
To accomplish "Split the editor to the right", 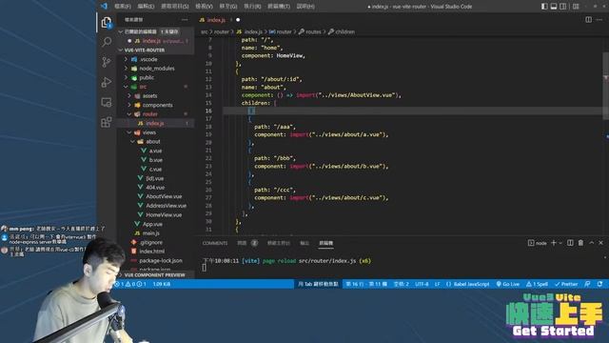I will 588,19.
